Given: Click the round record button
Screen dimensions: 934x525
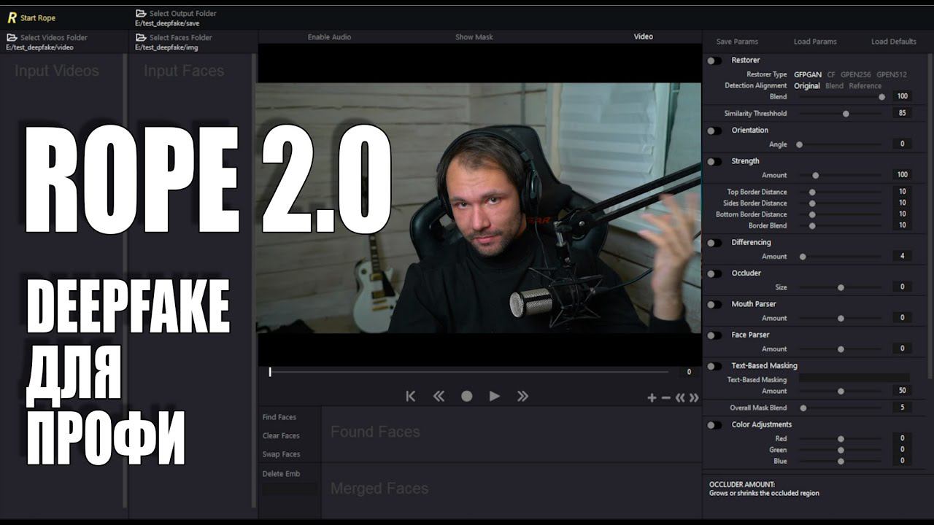Looking at the screenshot, I should click(x=467, y=396).
